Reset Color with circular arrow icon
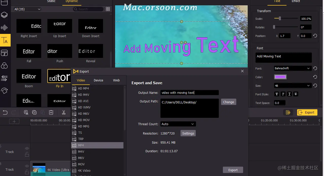 tap(315, 77)
